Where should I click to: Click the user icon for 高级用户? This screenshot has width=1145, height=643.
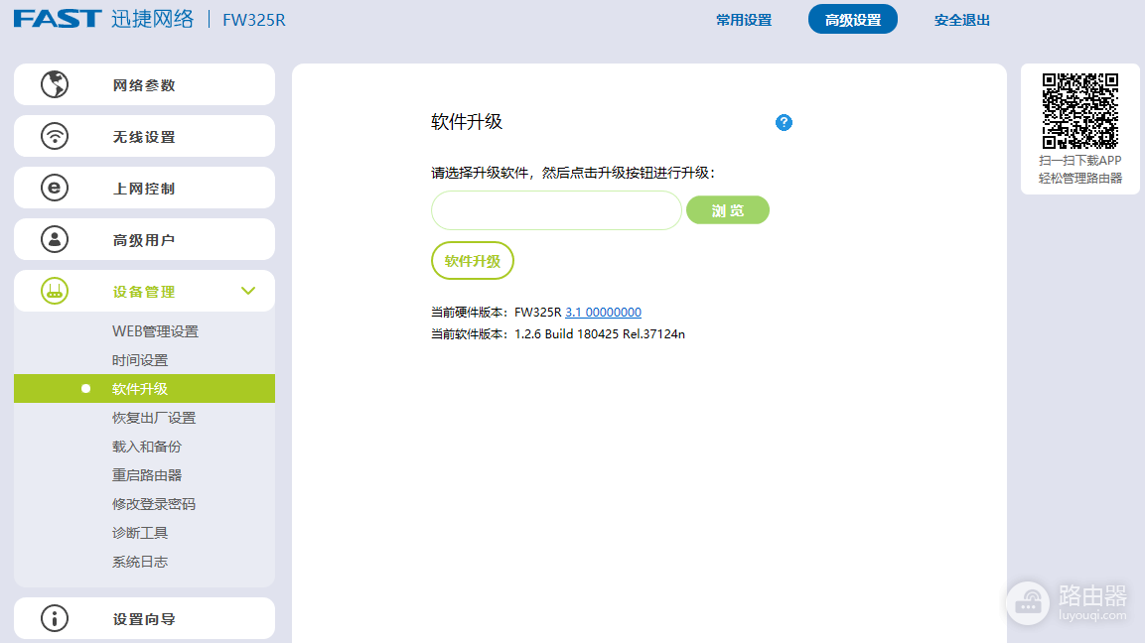[55, 239]
